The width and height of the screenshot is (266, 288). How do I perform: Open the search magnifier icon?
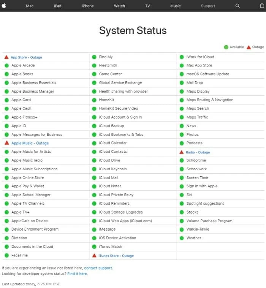[x=237, y=6]
